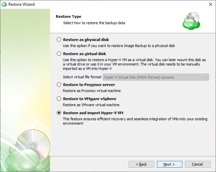The height and width of the screenshot is (172, 216).
Task: Click the Next button
Action: coord(169,164)
